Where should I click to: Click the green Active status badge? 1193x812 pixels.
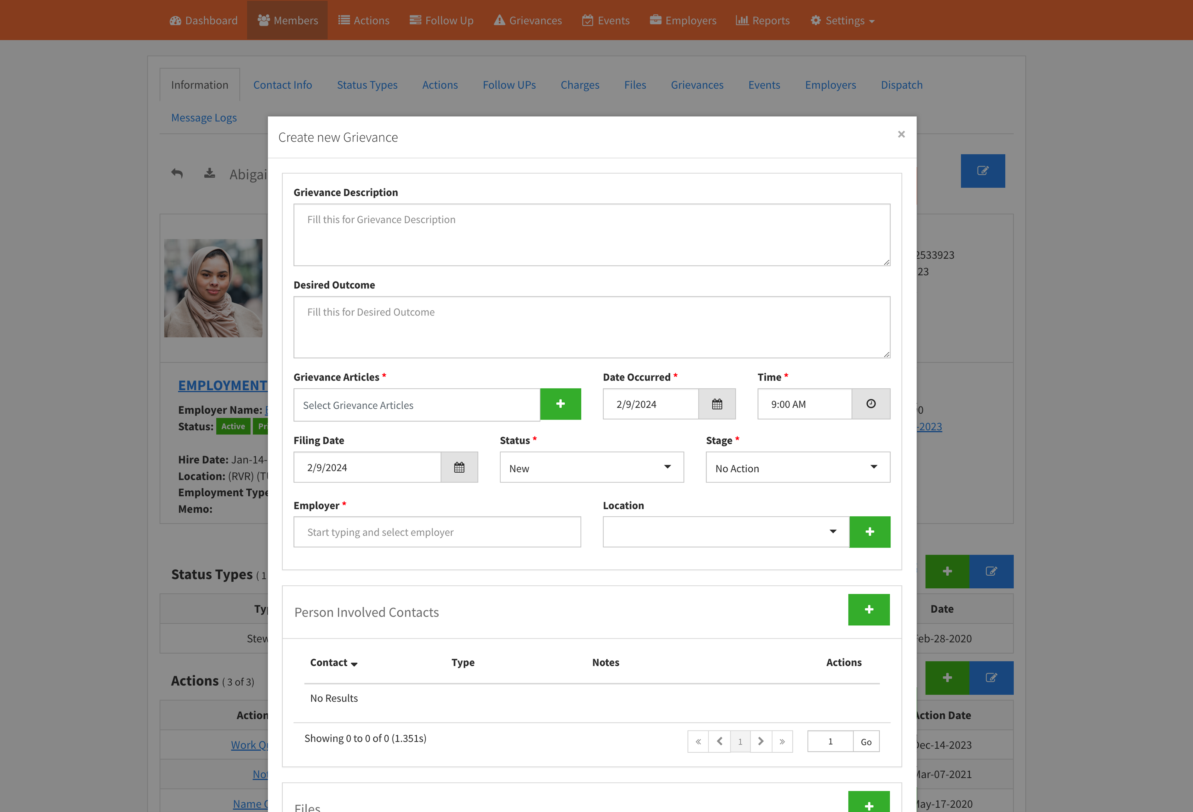(233, 426)
